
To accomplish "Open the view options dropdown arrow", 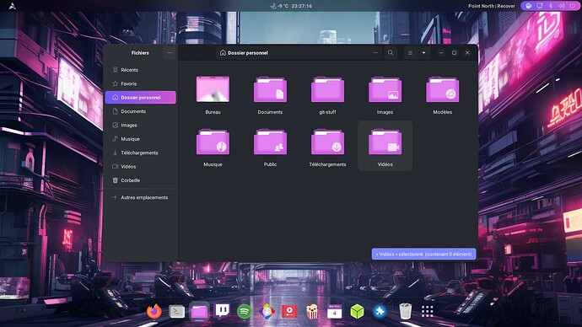I will pyautogui.click(x=423, y=53).
